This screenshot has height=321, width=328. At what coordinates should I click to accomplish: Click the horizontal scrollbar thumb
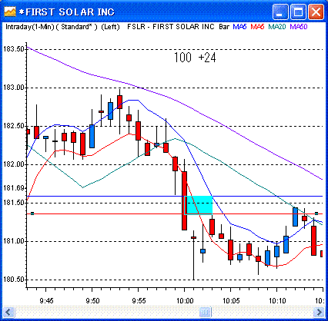tap(205, 312)
